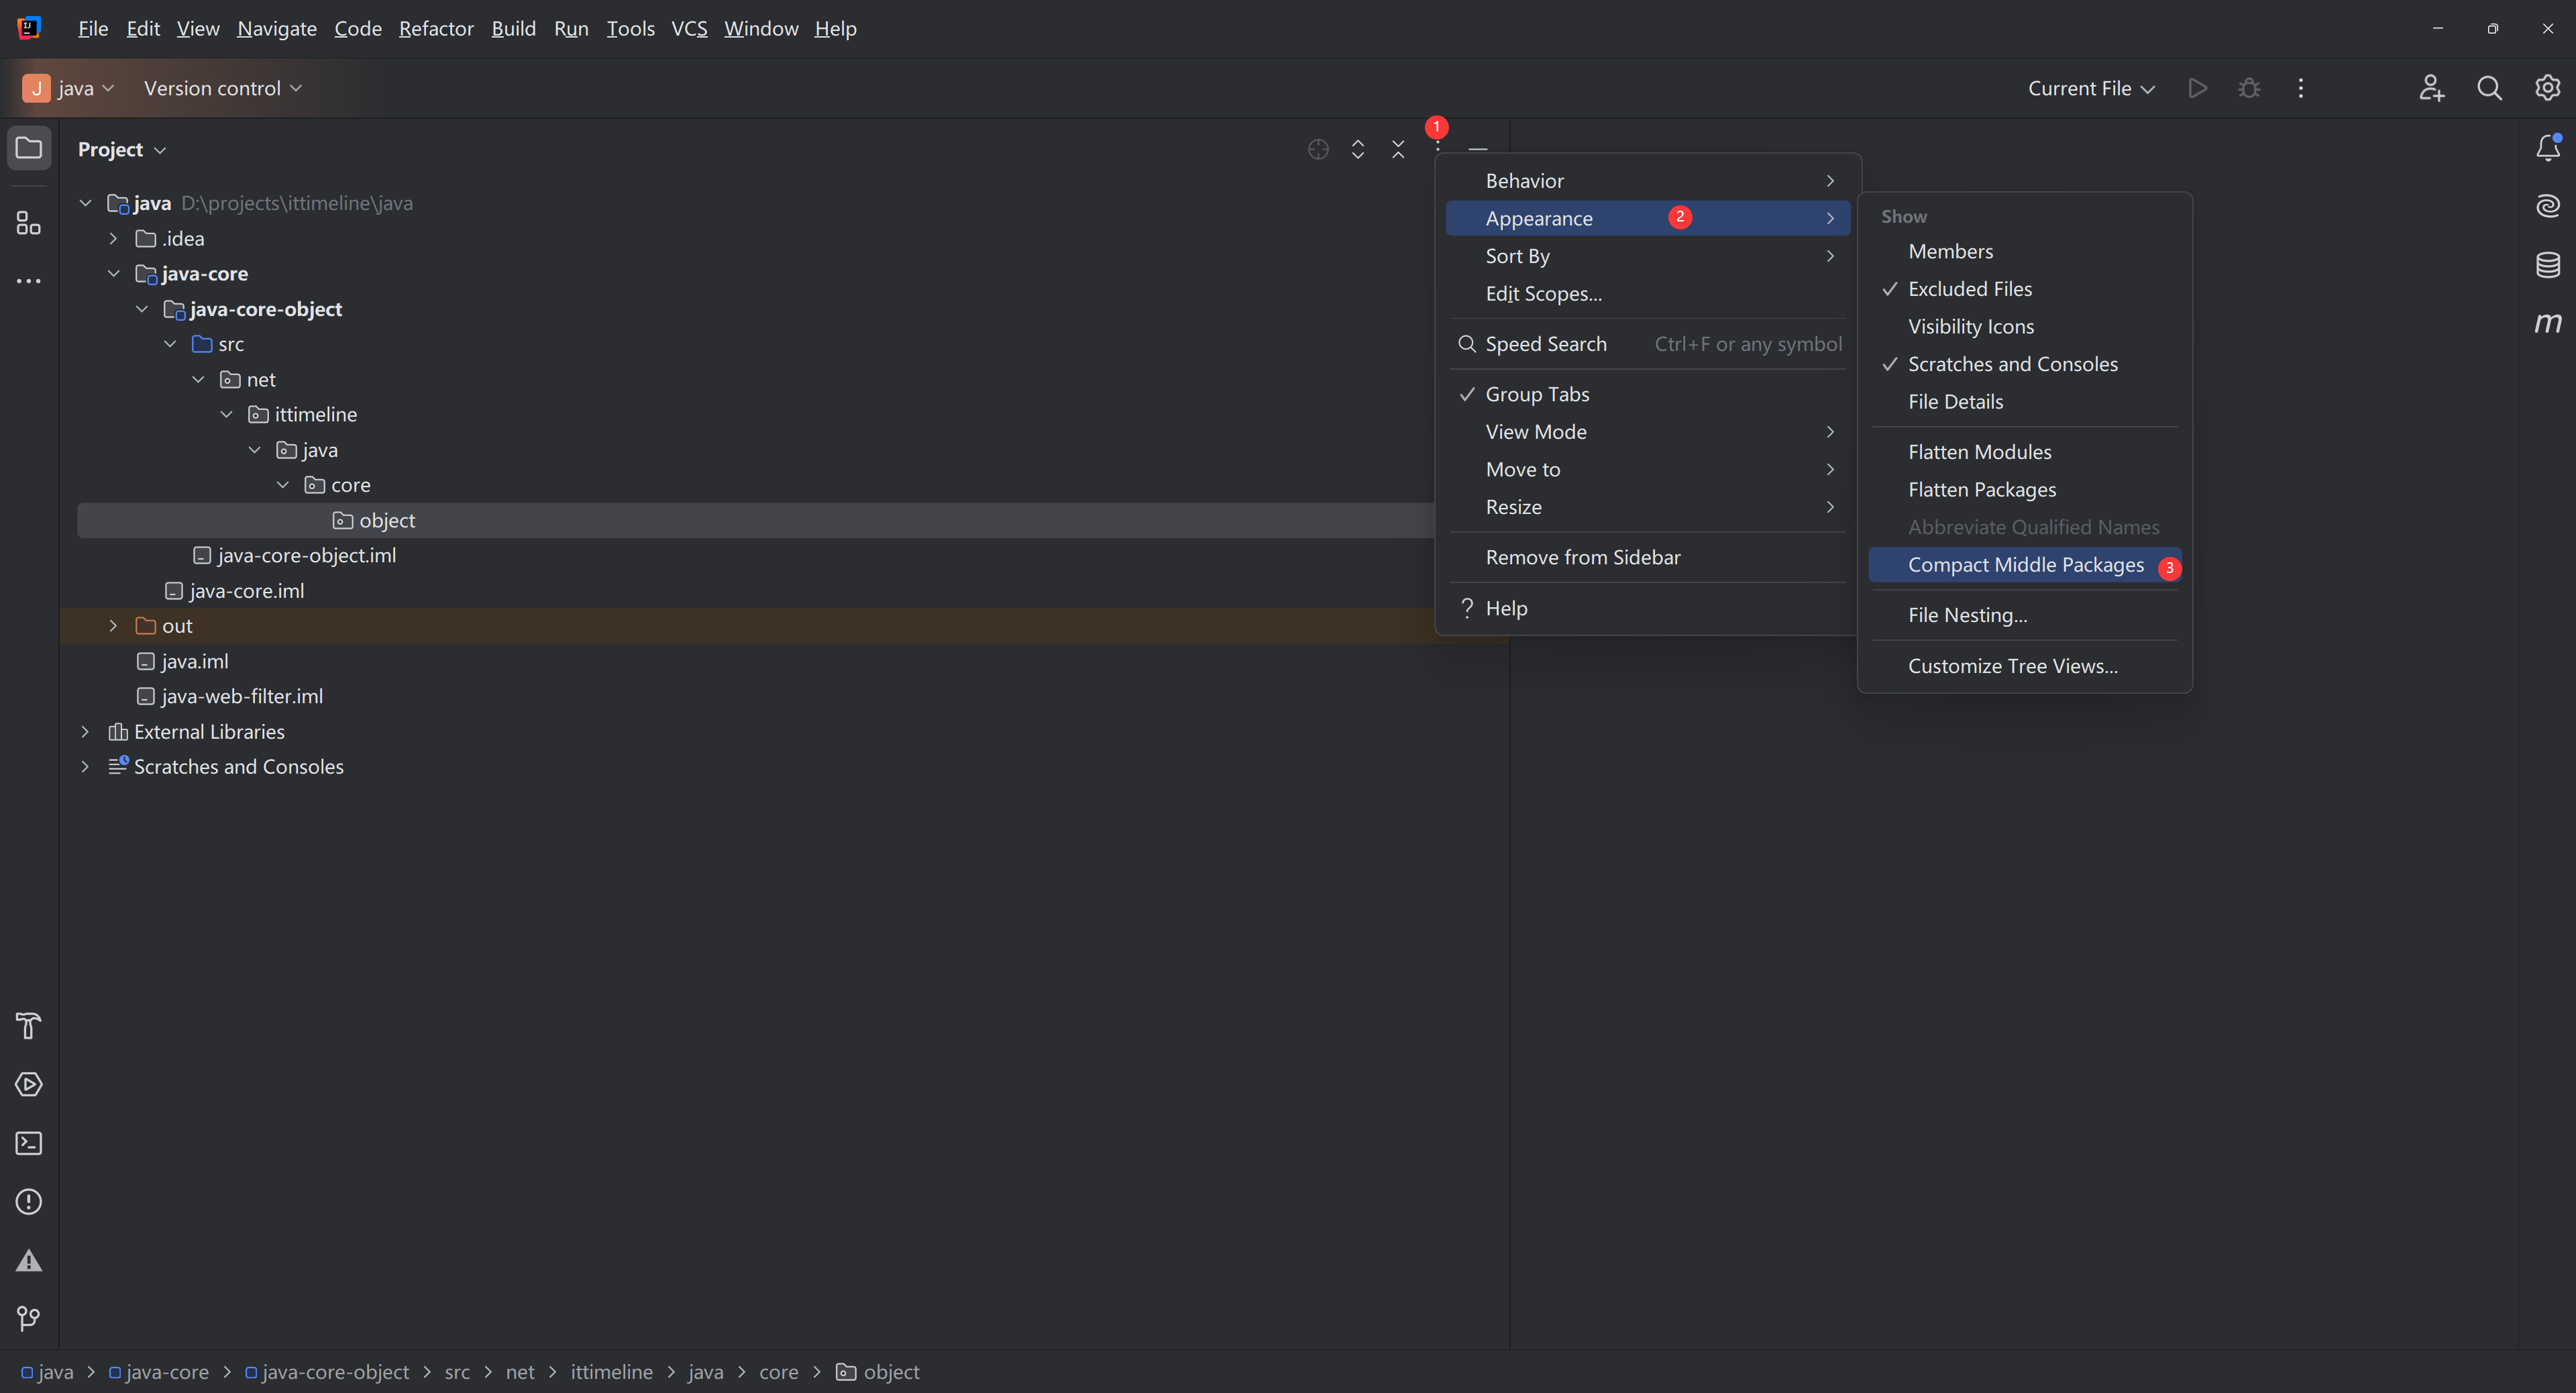Click the Collapse All icon in Project panel

click(1398, 149)
